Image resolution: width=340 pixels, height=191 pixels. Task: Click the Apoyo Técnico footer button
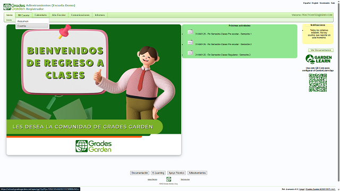click(176, 173)
